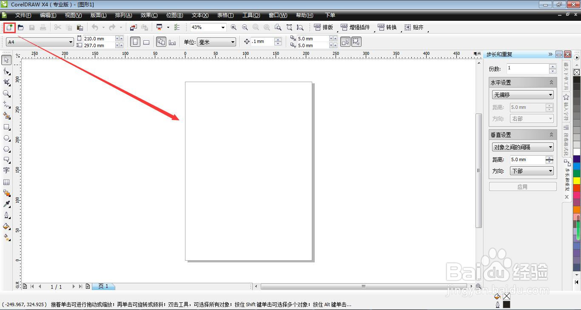Select the Pick tool

6,60
